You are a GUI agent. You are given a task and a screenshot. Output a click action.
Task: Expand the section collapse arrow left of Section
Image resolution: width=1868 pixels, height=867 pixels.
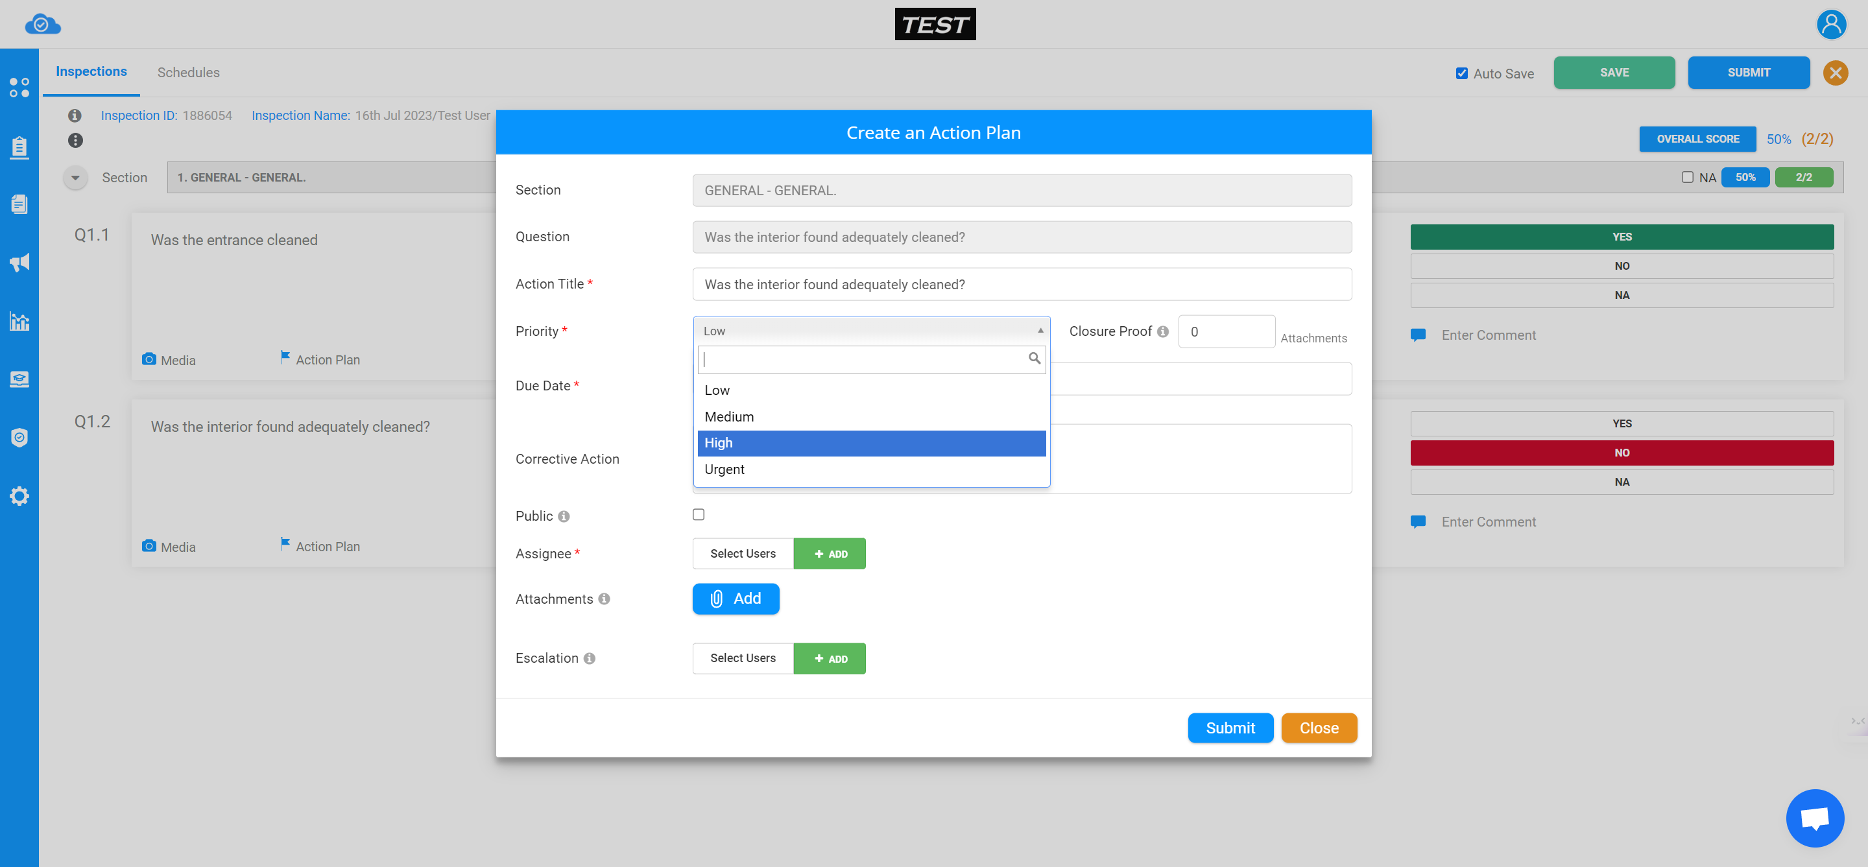tap(75, 178)
